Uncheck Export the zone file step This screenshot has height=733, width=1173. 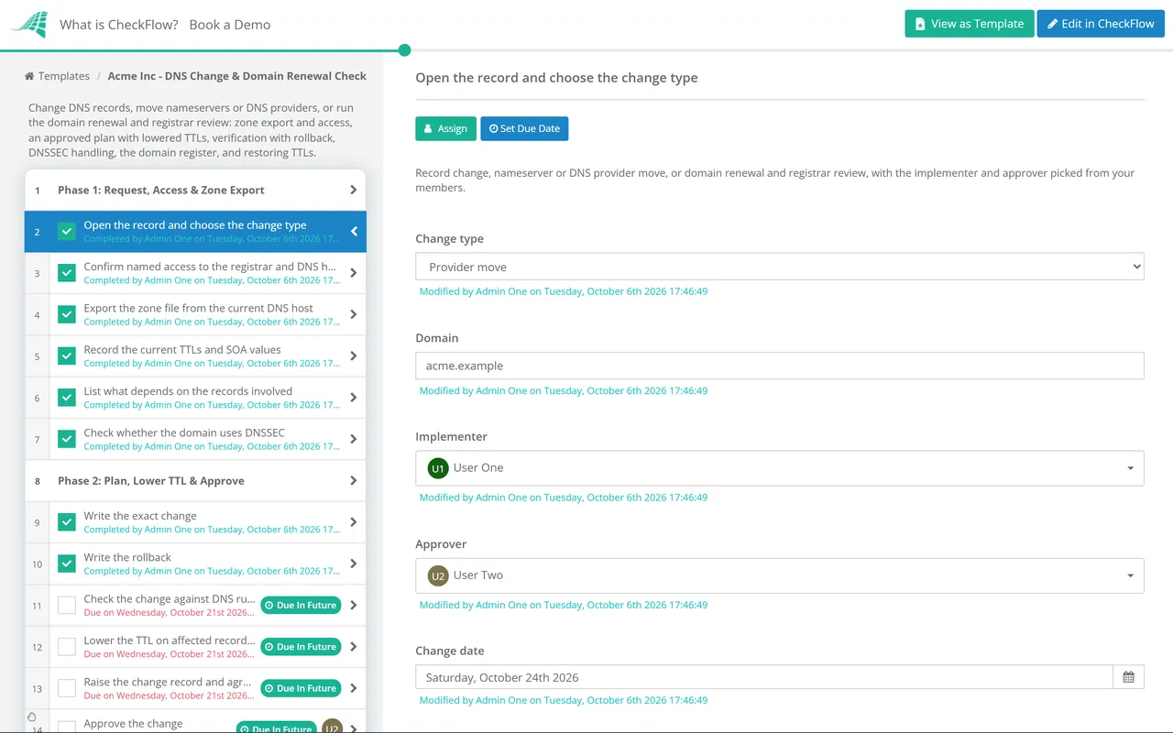click(67, 314)
